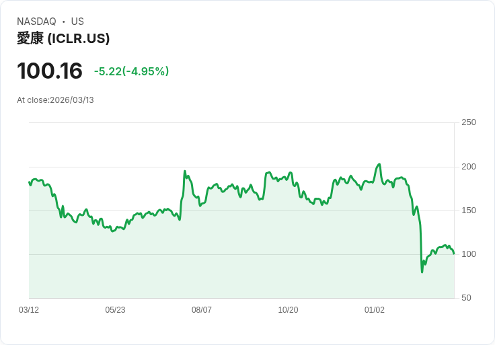Click the -5.22(-4.95%) price change
The width and height of the screenshot is (495, 345).
coord(131,71)
